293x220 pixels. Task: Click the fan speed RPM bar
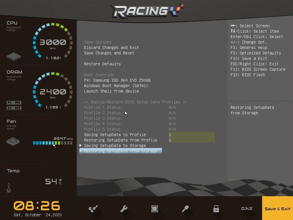coord(53,143)
